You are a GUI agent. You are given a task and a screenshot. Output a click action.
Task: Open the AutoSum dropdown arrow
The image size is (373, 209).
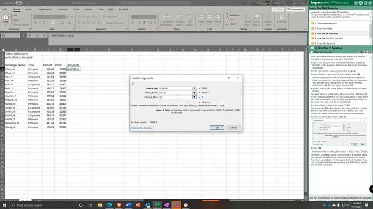click(242, 15)
